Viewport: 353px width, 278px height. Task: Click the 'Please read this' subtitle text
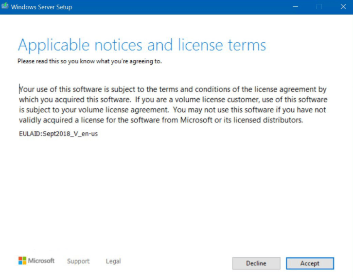(x=89, y=61)
